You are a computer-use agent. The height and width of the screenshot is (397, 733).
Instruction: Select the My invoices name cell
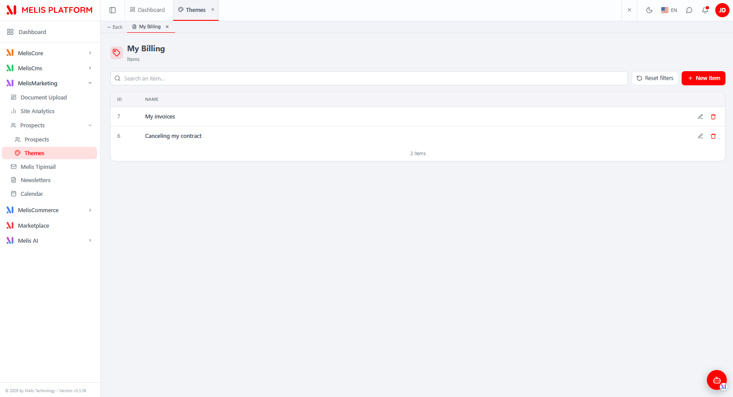(x=160, y=117)
